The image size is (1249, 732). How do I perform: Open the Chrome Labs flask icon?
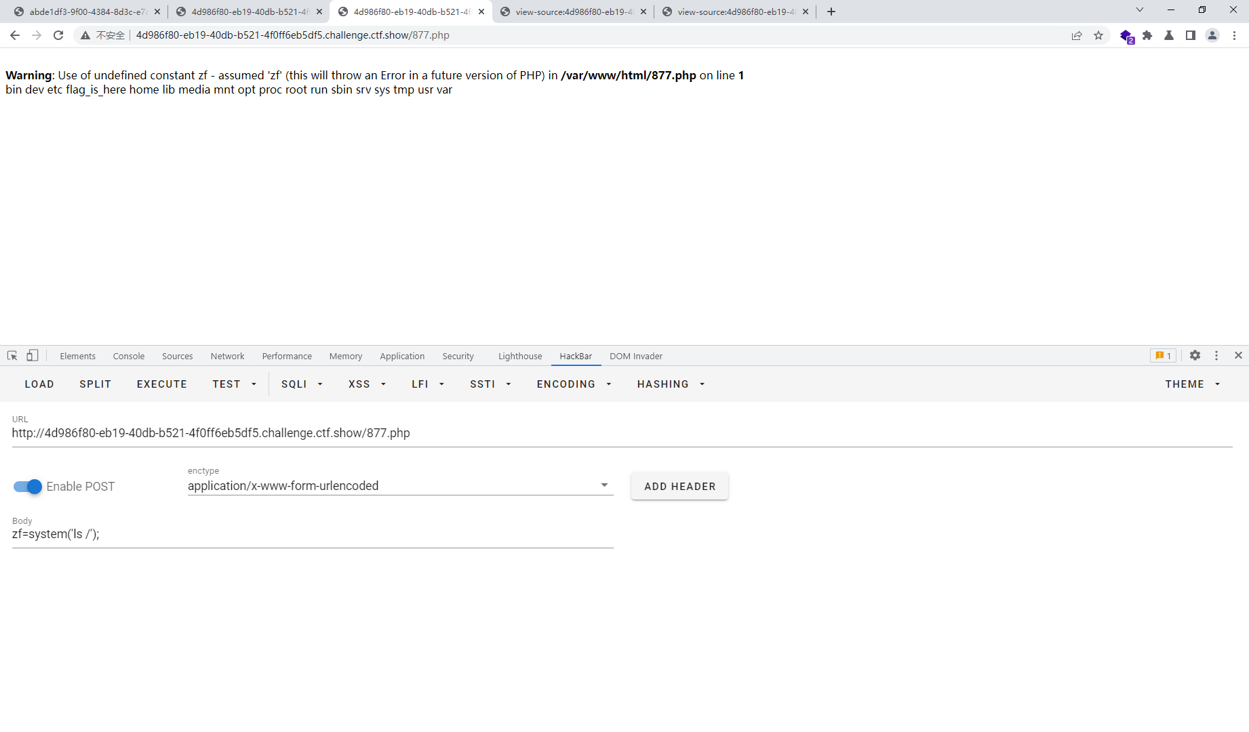click(1169, 35)
